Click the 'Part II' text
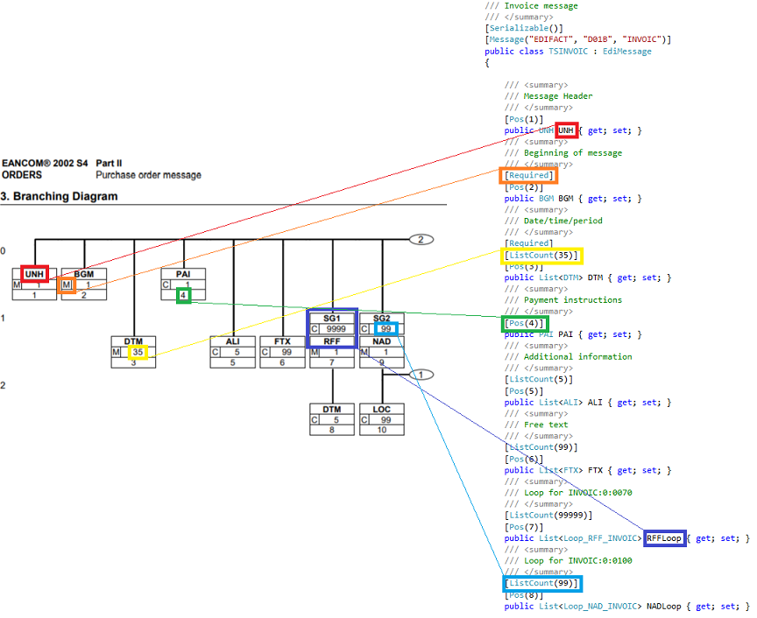Image resolution: width=757 pixels, height=618 pixels. (109, 163)
